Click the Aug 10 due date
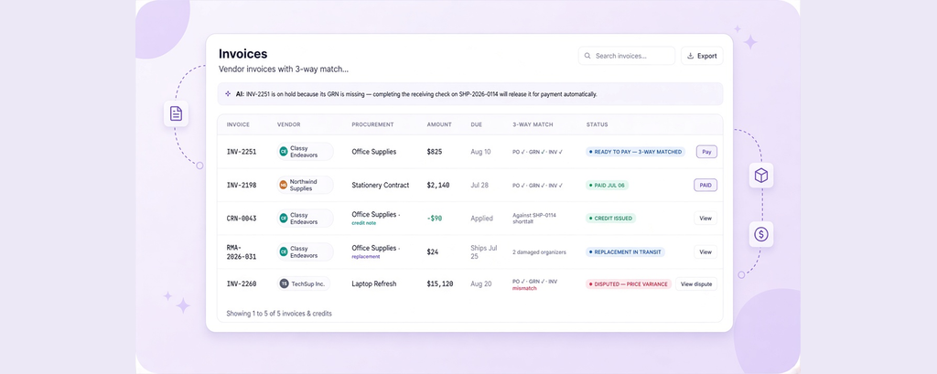937x374 pixels. coord(481,152)
